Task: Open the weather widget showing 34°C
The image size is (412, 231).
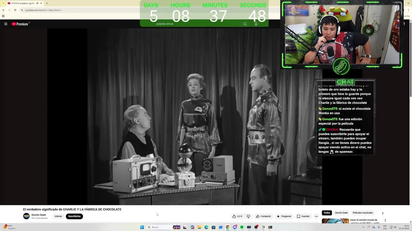Action: [x=9, y=227]
